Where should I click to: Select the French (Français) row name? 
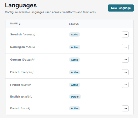[22, 72]
